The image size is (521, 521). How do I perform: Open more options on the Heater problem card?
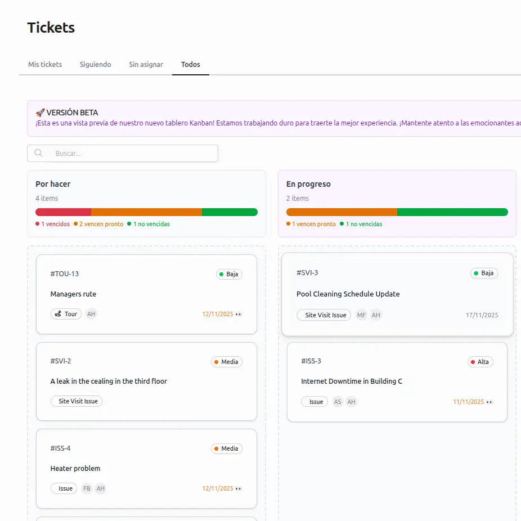pos(239,489)
